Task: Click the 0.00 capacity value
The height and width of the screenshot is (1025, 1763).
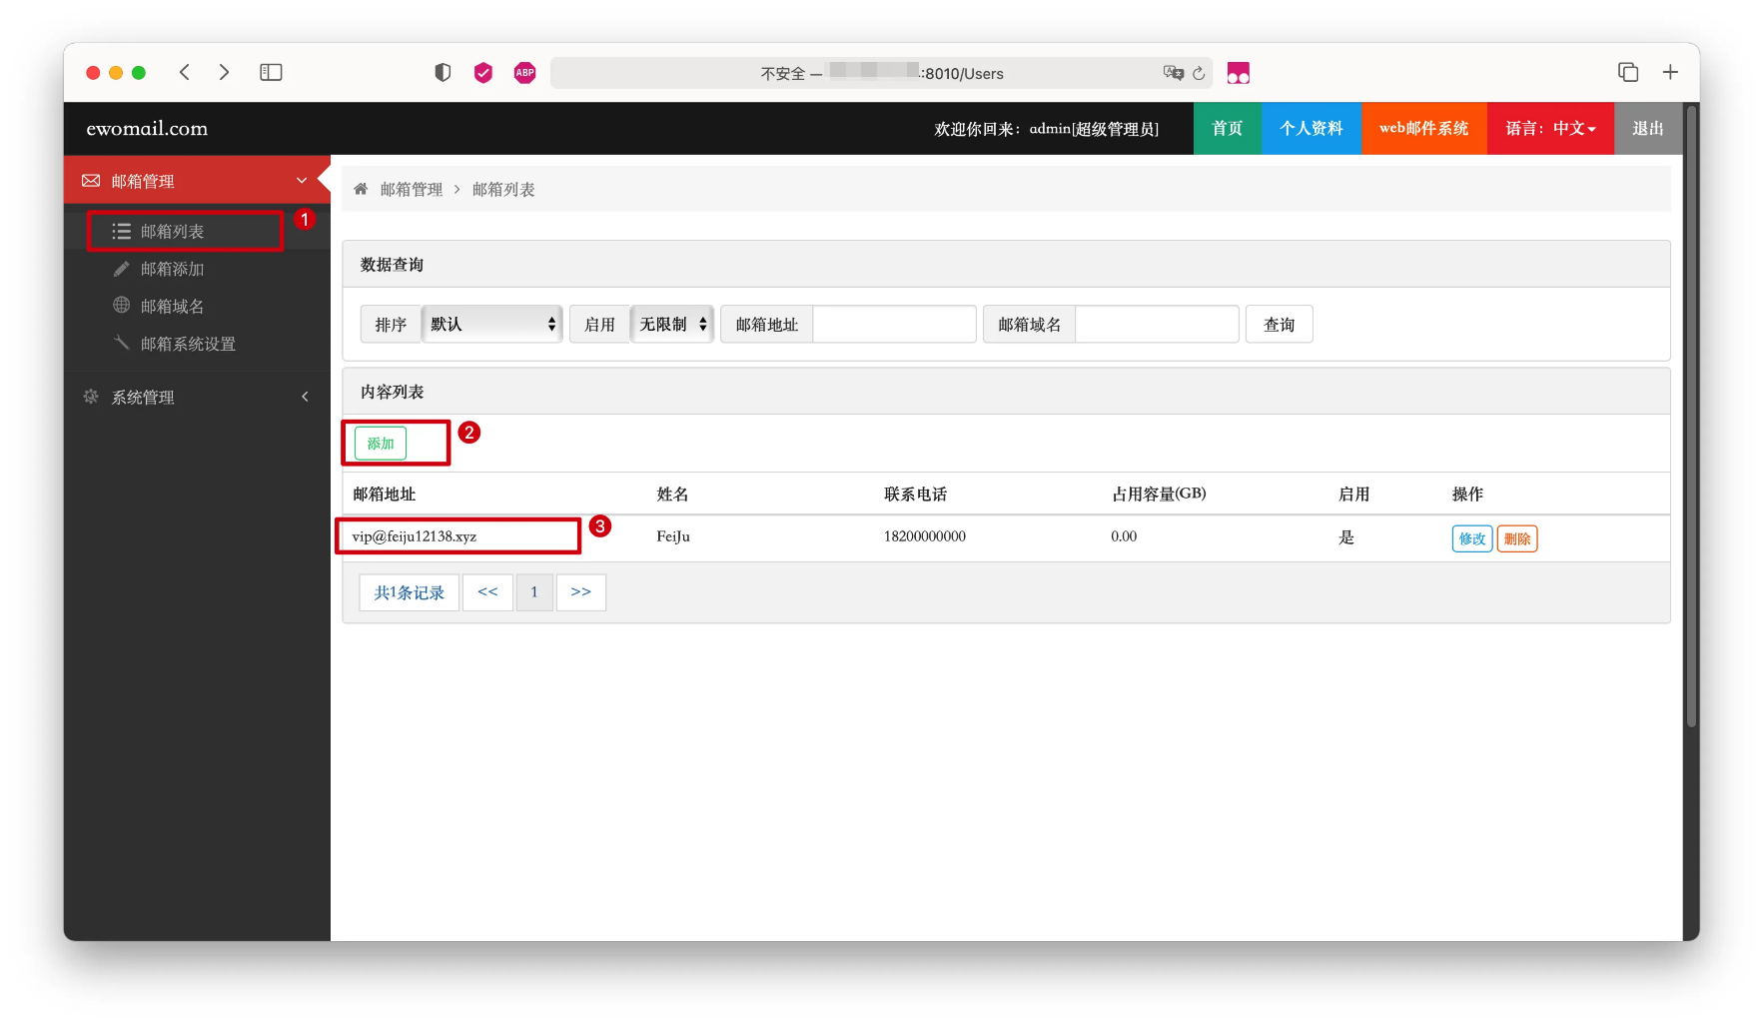Action: coord(1124,536)
